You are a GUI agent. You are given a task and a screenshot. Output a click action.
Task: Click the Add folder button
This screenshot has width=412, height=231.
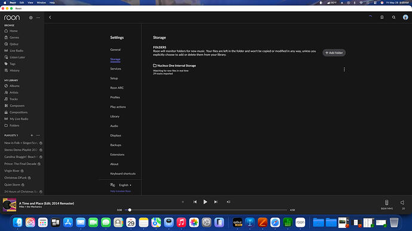[x=334, y=52]
